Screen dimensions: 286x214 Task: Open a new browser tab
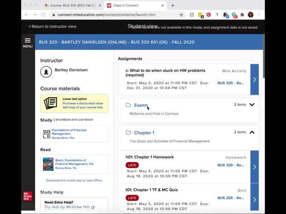click(172, 5)
